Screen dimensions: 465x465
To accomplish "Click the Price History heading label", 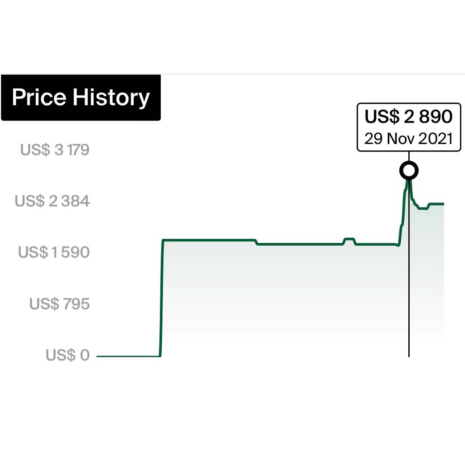I will [81, 97].
